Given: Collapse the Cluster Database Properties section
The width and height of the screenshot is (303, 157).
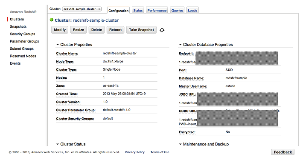Looking at the screenshot, I should tap(180, 45).
